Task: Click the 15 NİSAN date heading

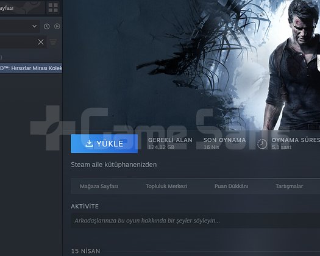Action: click(85, 251)
